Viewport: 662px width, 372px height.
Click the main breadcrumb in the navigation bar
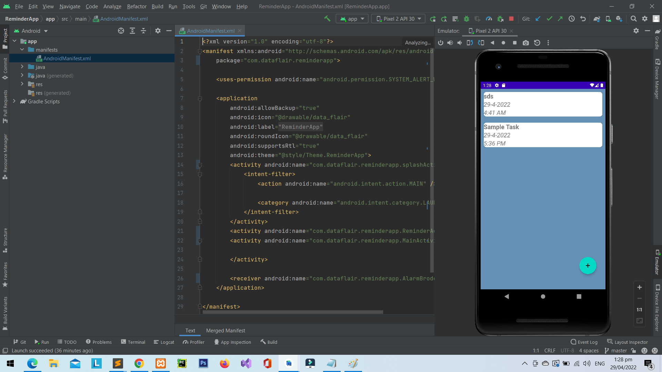pos(80,19)
